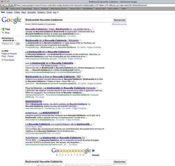Select the Tout filter icon in sidebar
The height and width of the screenshot is (166, 175).
tap(3, 29)
